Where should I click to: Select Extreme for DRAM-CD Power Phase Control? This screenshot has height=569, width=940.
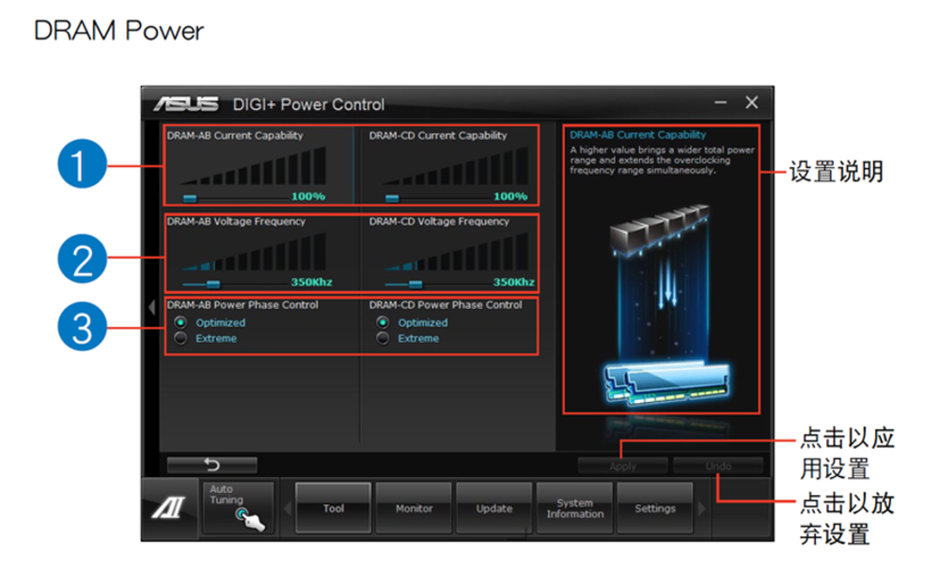point(383,338)
